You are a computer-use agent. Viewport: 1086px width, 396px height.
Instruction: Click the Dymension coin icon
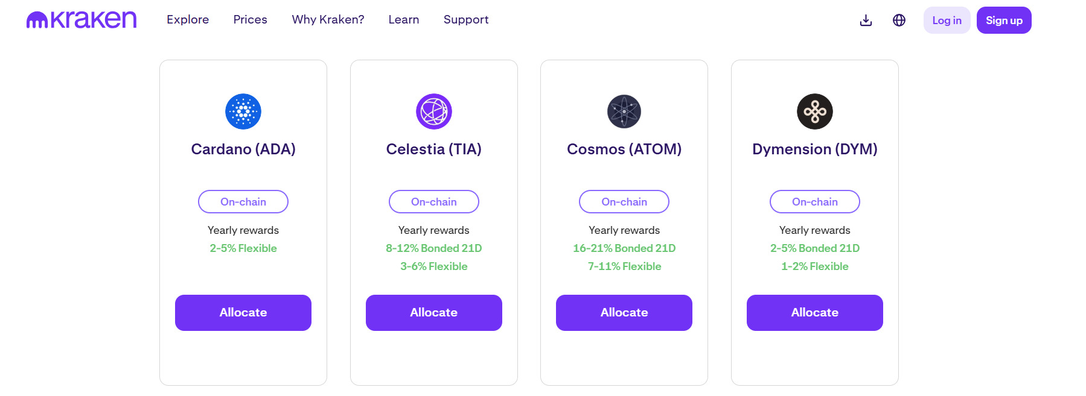[x=814, y=112]
